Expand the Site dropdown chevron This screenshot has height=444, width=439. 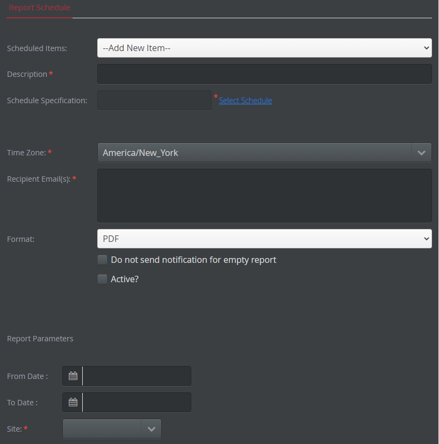pos(152,429)
